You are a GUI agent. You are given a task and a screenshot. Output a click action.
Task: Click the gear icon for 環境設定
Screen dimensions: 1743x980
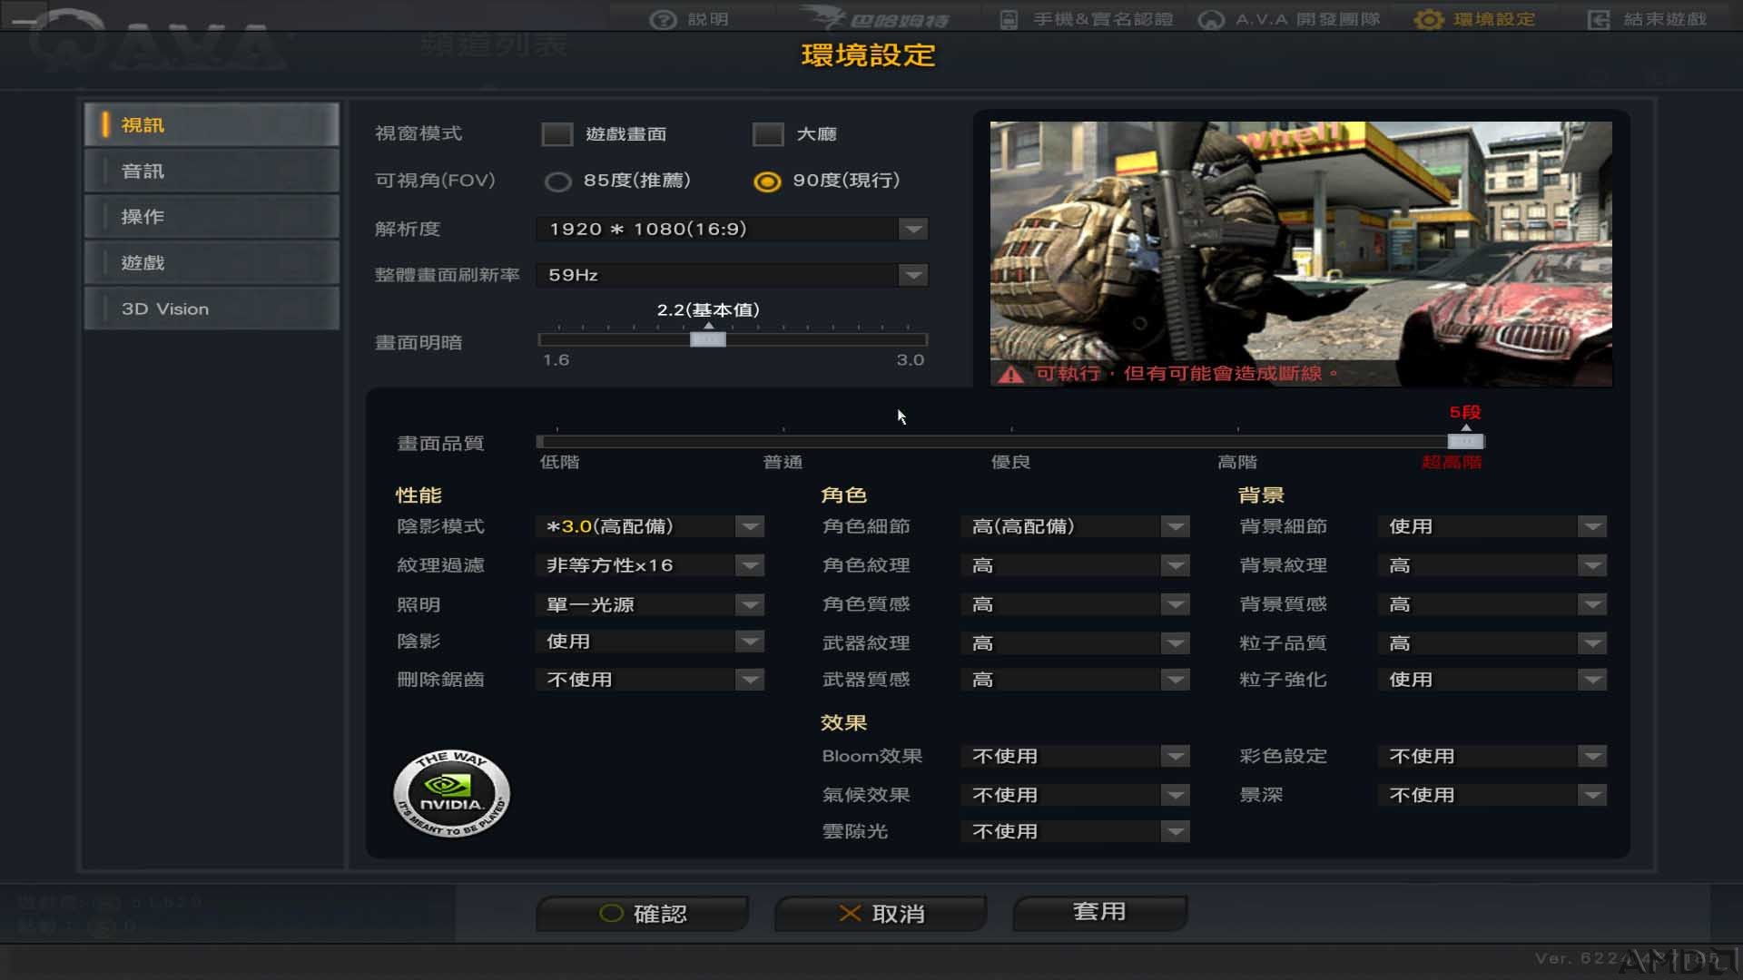coord(1429,19)
